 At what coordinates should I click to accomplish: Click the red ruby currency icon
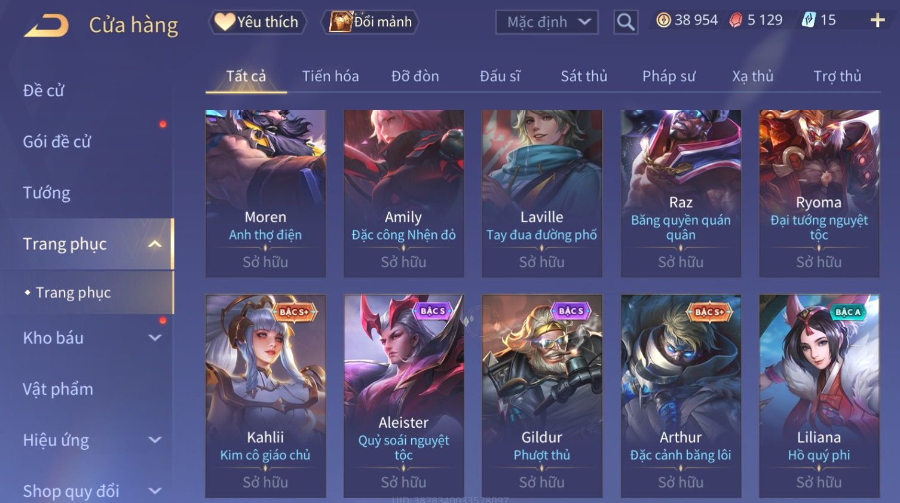point(736,20)
